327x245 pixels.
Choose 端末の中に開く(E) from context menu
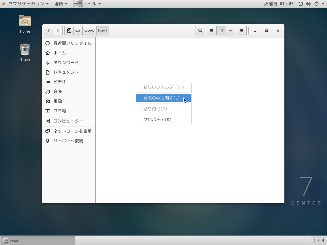coord(164,98)
